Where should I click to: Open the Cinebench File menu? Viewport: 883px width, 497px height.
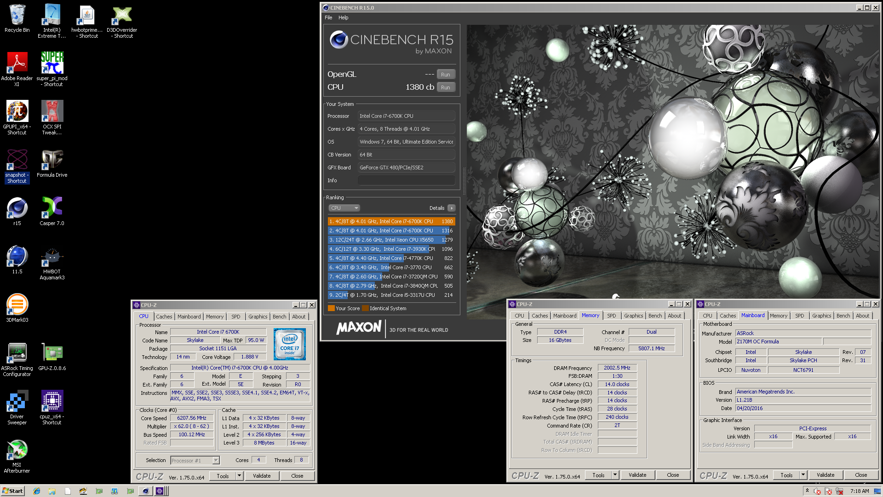[x=328, y=17]
